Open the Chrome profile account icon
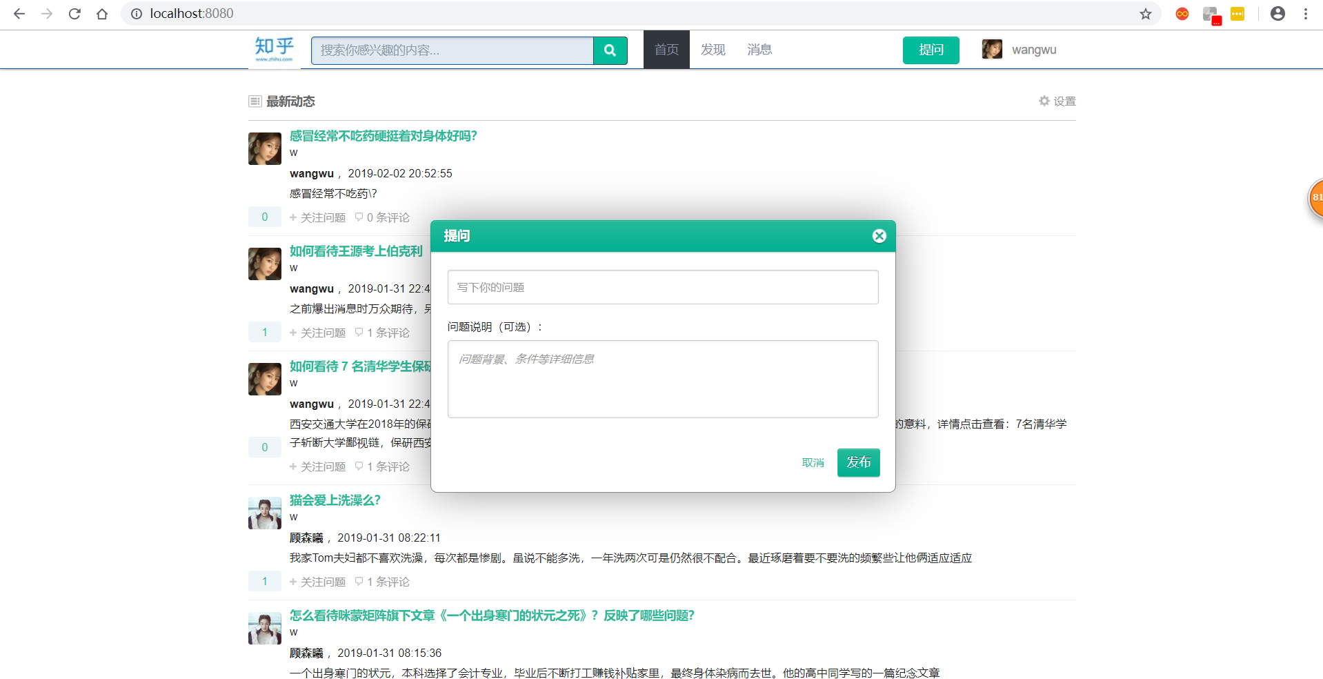The image size is (1323, 679). pyautogui.click(x=1277, y=14)
